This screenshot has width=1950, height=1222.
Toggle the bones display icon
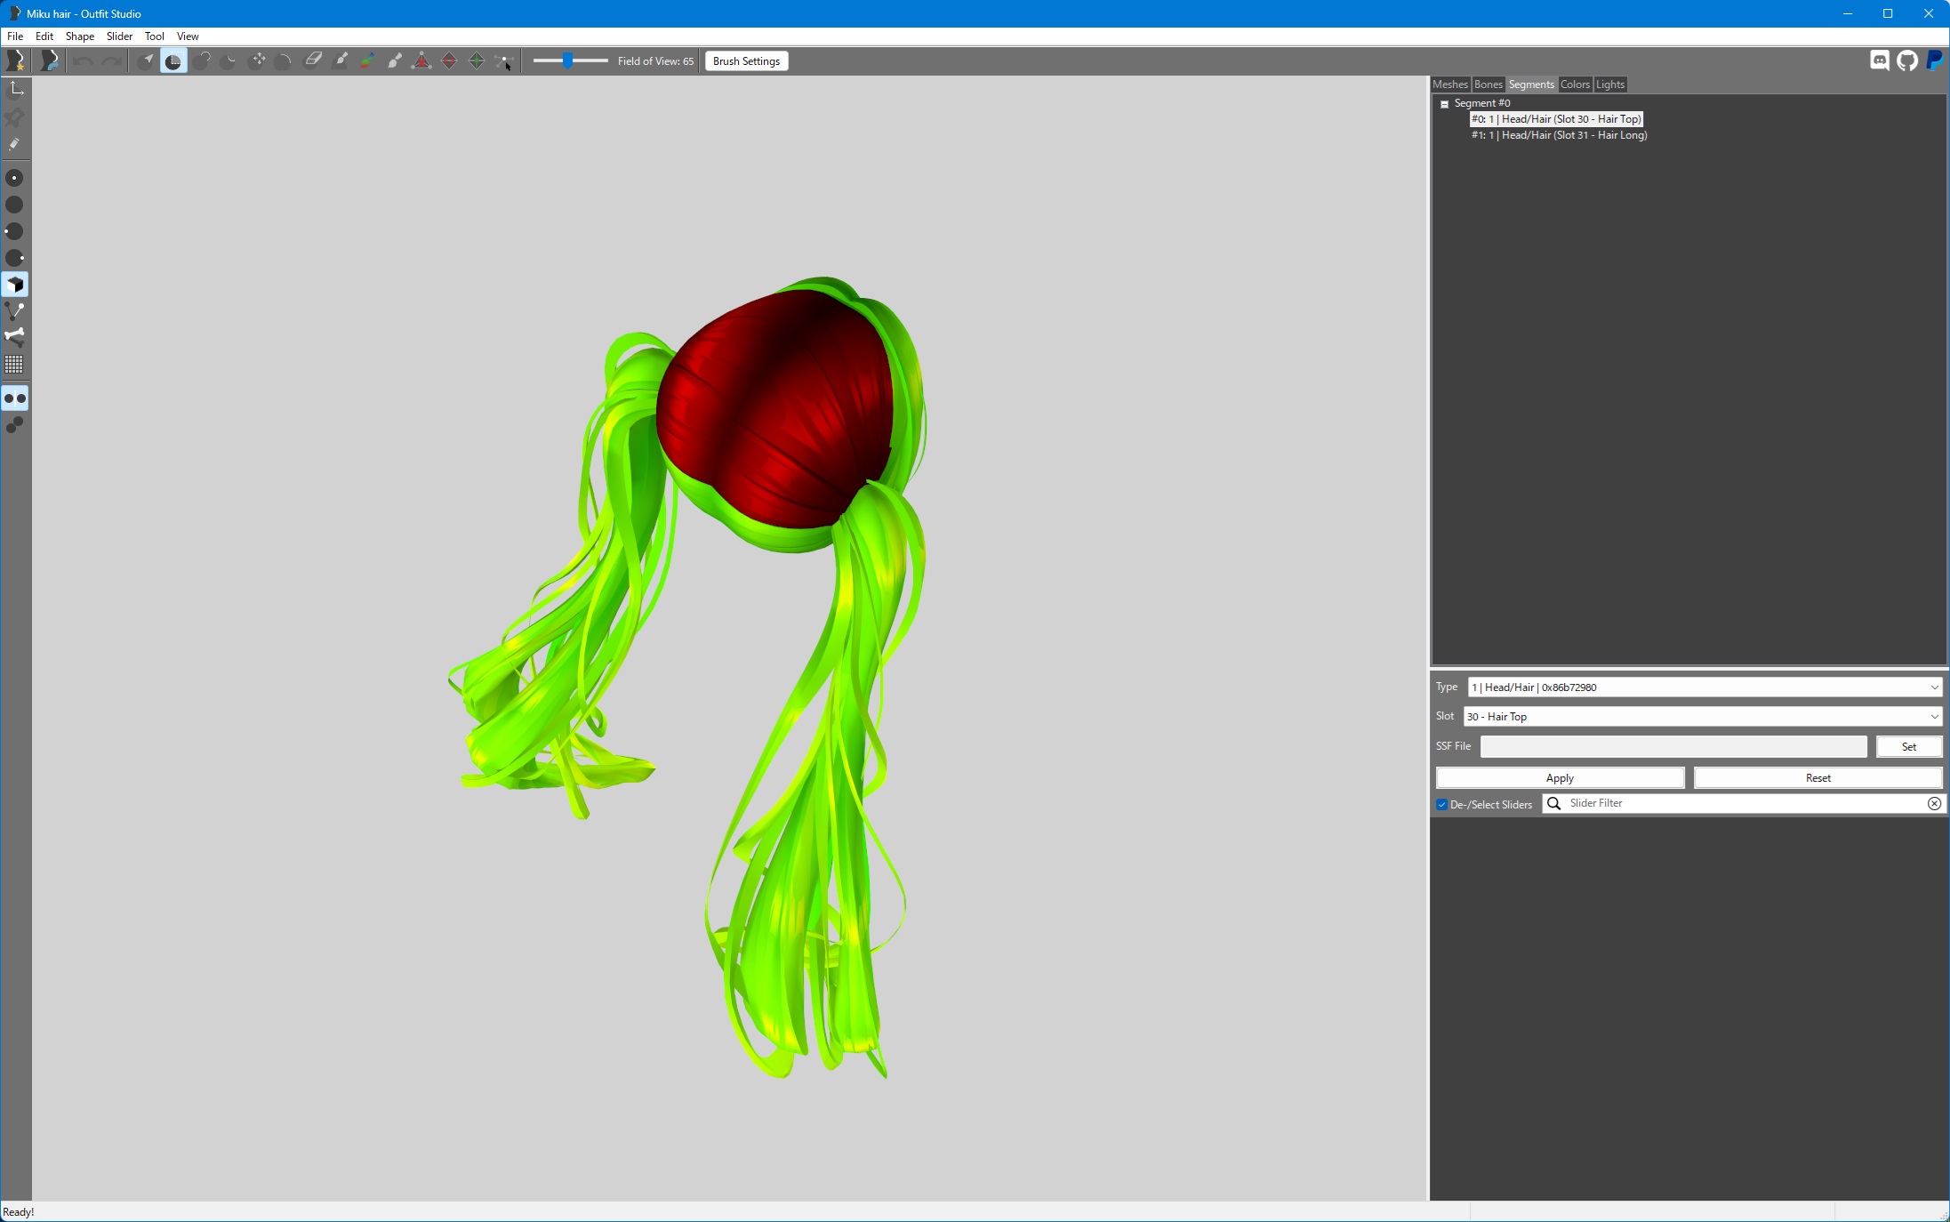coord(15,337)
